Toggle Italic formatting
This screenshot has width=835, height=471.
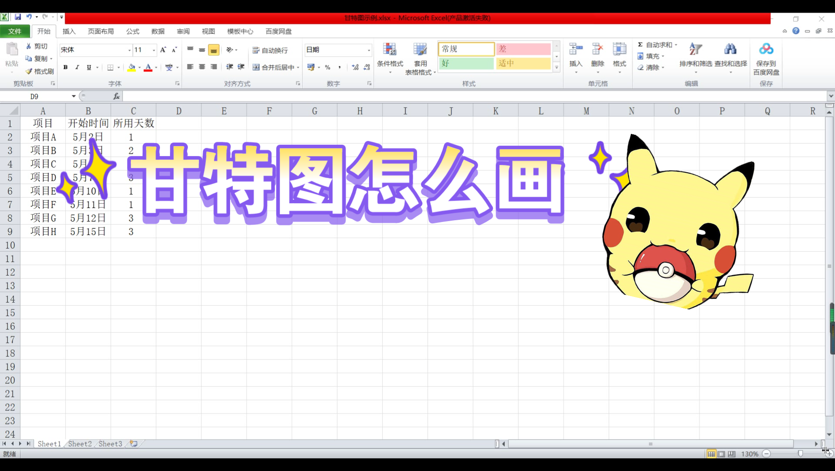(x=77, y=67)
